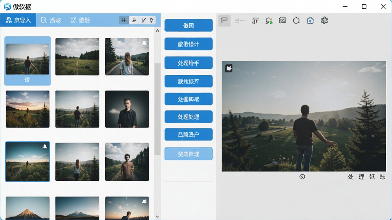Select the woman walking in meadow thumbnail
Viewport: 392px width, 220px height.
[77, 162]
